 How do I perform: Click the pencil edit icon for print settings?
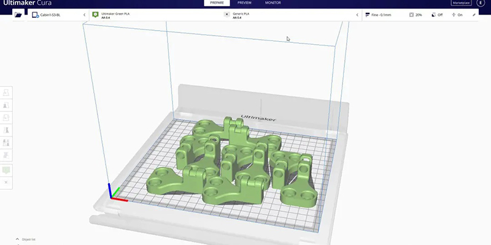coord(474,15)
